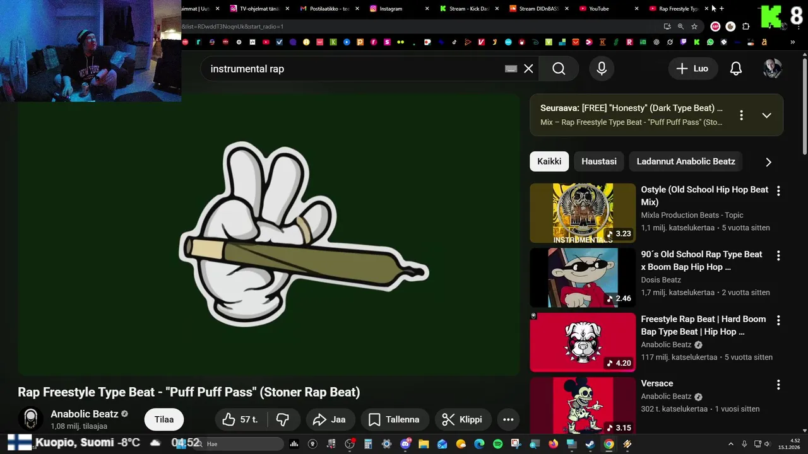Open Steam from the taskbar
Image resolution: width=808 pixels, height=454 pixels.
(590, 444)
